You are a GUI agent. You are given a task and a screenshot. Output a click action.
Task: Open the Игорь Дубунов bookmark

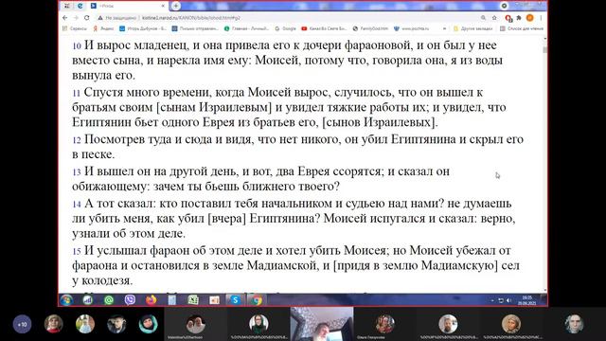(x=143, y=28)
